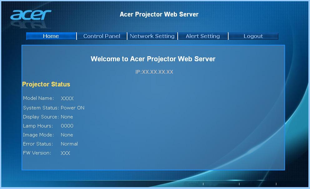The height and width of the screenshot is (189, 310).
Task: Click the Lamp Hours label
Action: [x=38, y=126]
